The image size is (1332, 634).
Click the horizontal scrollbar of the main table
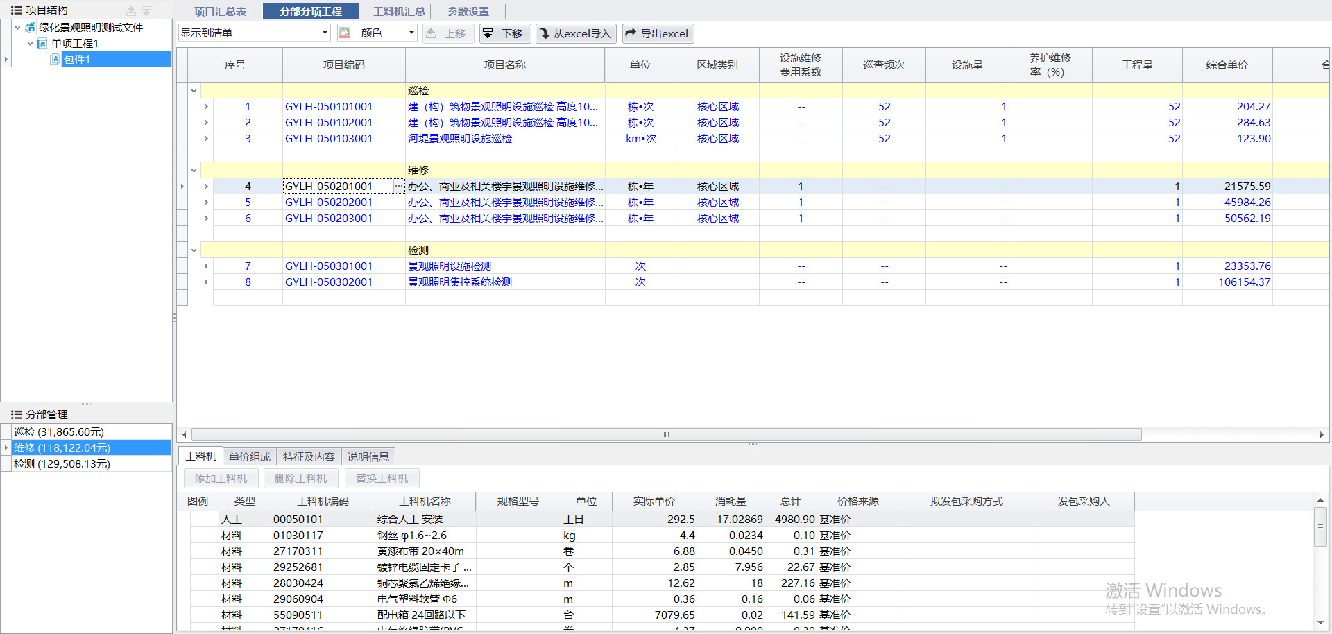point(666,435)
